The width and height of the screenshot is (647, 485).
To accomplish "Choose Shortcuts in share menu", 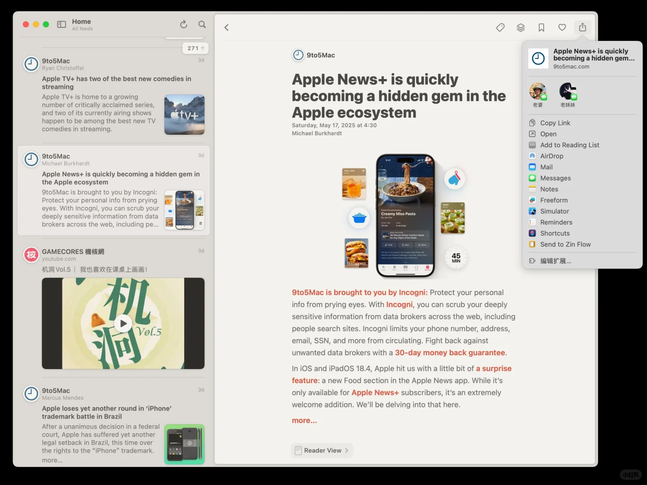I will [582, 234].
